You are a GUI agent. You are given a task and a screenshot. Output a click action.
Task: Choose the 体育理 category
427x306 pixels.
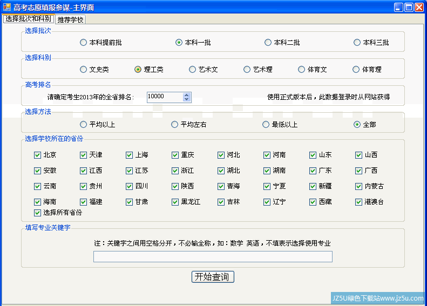pos(356,70)
